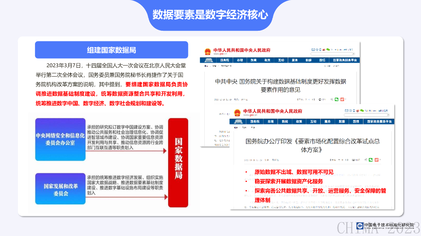Click mobile phone icon on 数据基础制度 page header

coord(320,50)
